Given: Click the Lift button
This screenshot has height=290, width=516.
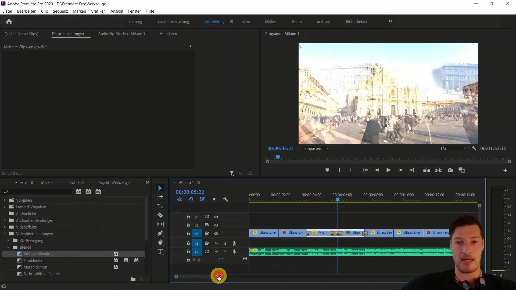Looking at the screenshot, I should 427,170.
